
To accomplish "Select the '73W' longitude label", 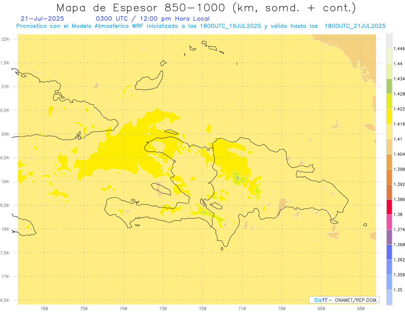I will coord(163,309).
